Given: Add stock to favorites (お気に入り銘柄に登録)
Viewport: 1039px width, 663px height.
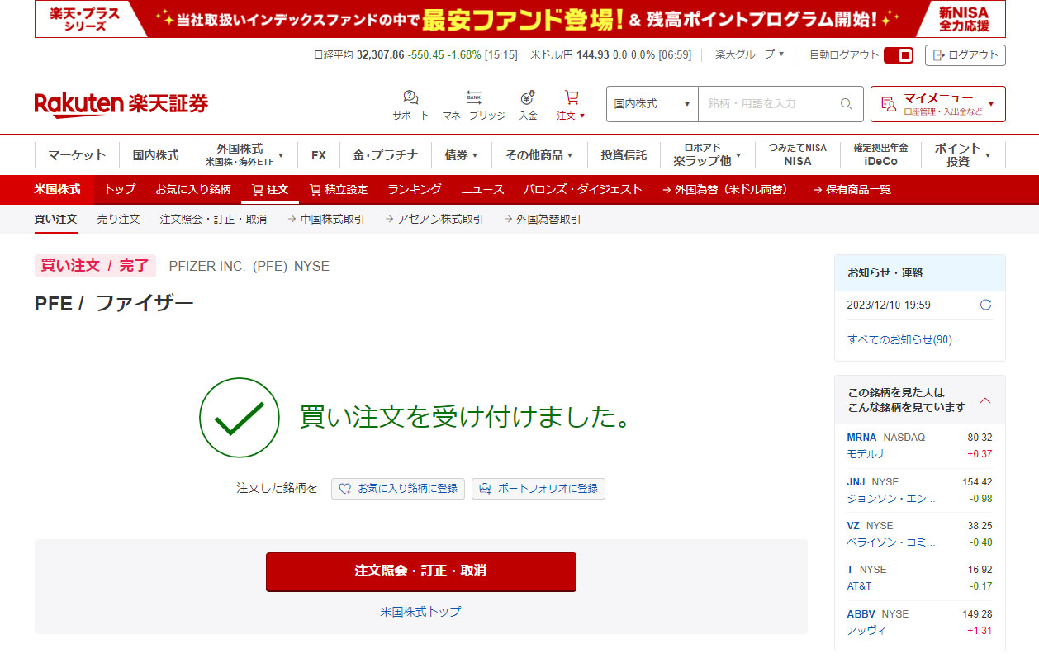Looking at the screenshot, I should [x=398, y=489].
